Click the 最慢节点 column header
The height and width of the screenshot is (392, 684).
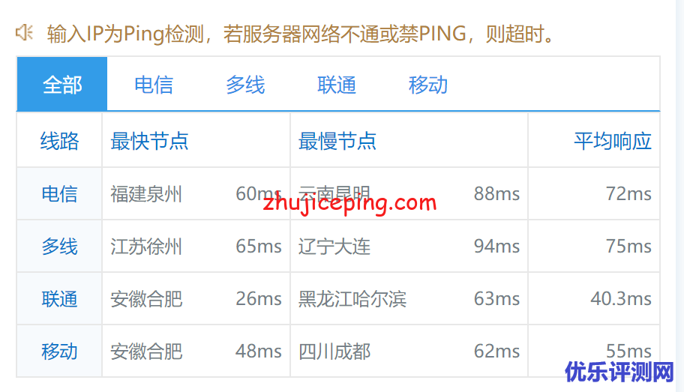337,141
